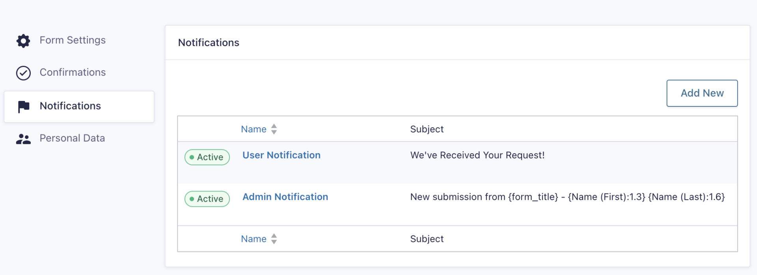Click the Notifications flag icon
Screen dimensions: 757x275
coord(24,106)
